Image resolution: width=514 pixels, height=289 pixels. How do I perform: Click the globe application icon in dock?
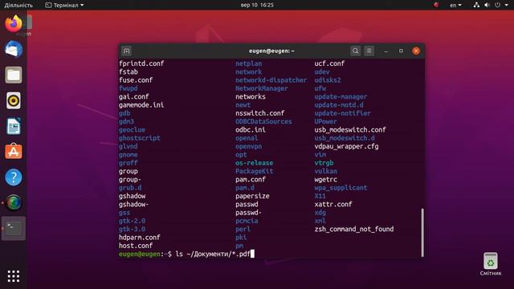14,203
